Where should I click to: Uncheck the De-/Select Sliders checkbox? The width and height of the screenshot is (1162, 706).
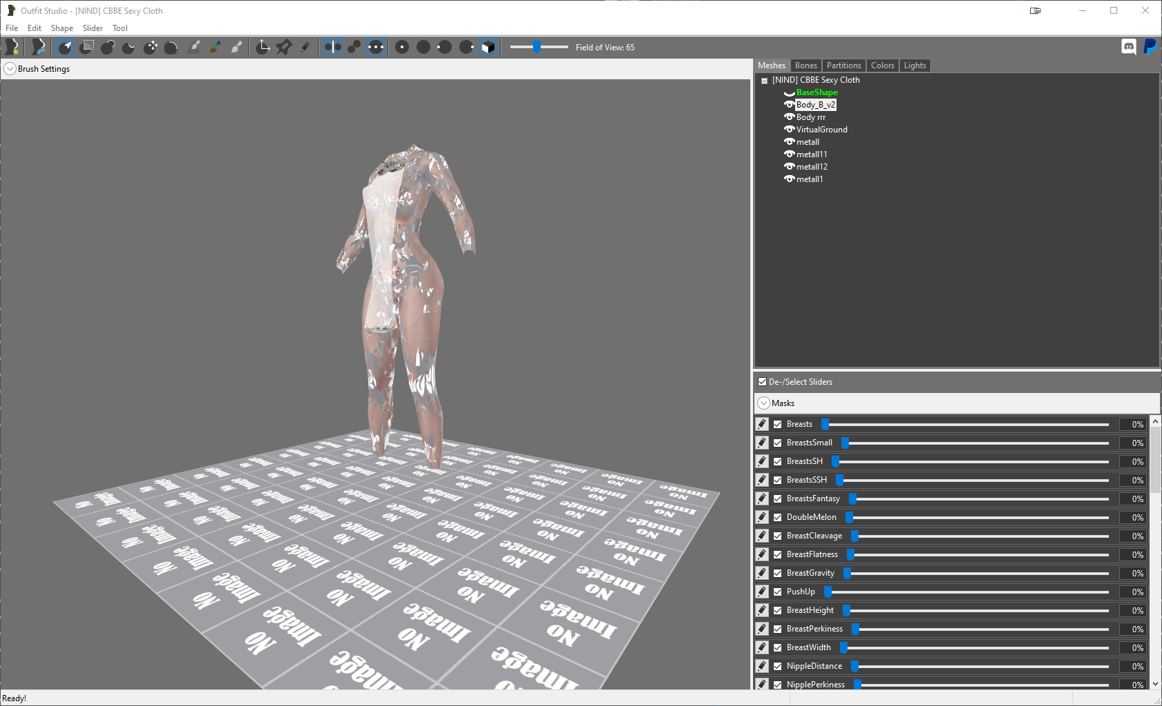762,381
